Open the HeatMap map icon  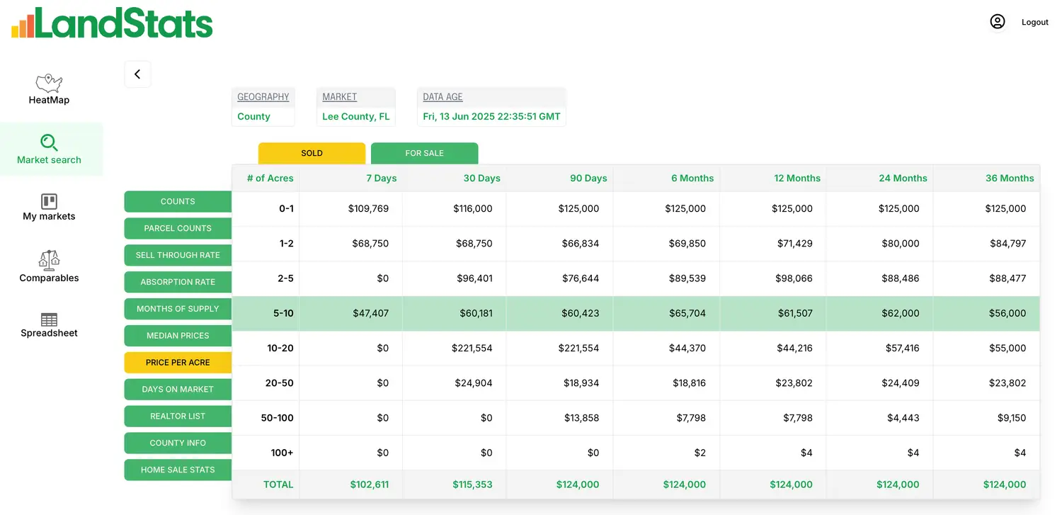(49, 83)
